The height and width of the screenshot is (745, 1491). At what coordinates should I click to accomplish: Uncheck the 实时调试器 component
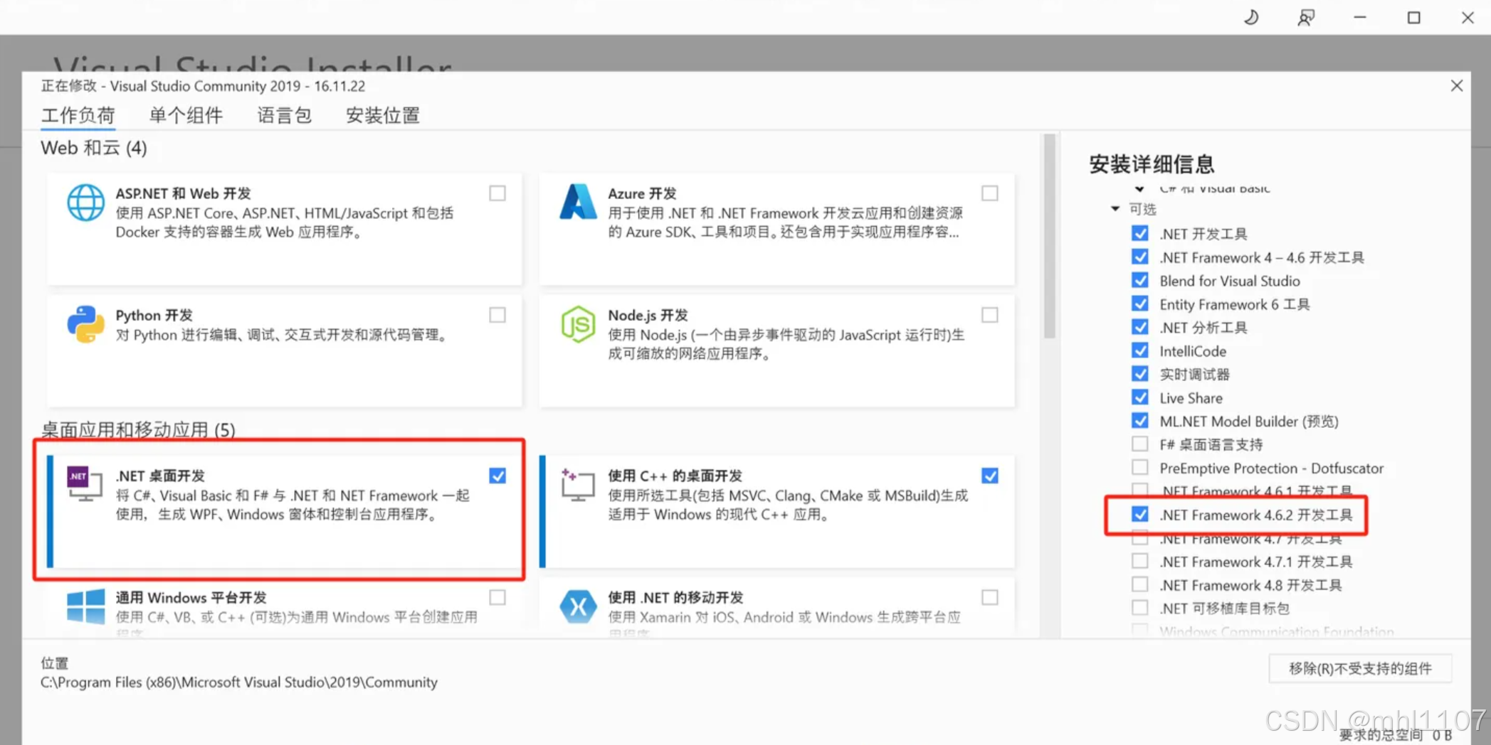(x=1140, y=374)
